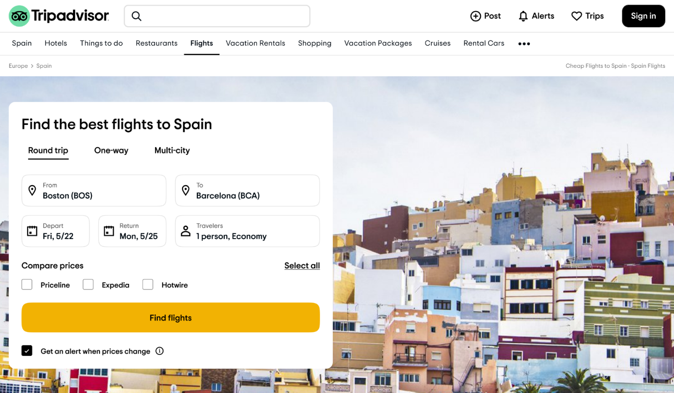Screen dimensions: 674x393
Task: Click the info icon beside price alert
Action: 160,351
